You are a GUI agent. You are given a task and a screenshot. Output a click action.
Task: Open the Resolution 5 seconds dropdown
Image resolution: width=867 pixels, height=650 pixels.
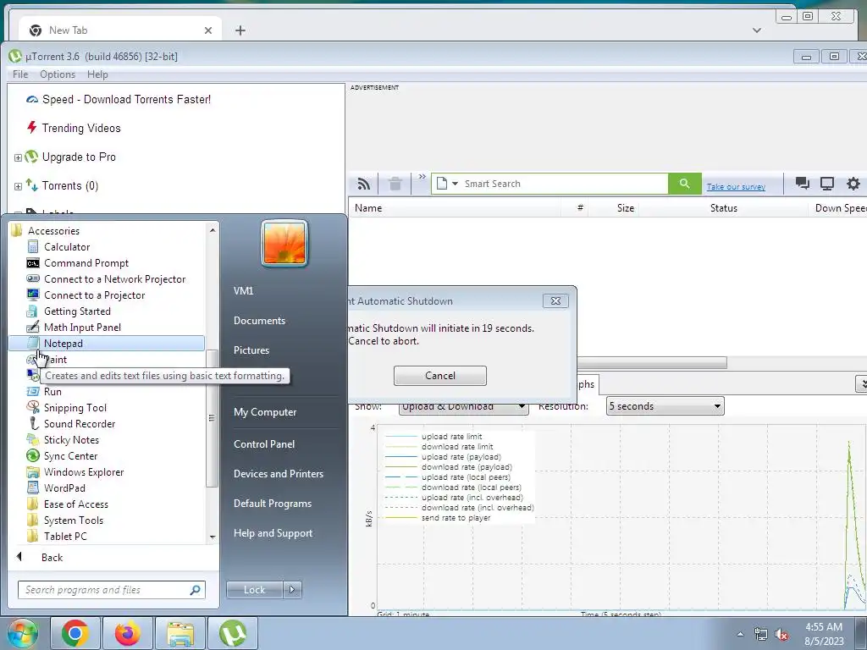coord(665,406)
